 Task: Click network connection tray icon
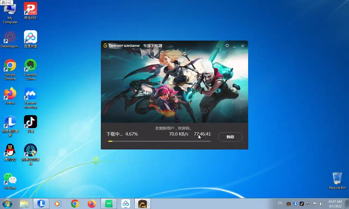[x=308, y=204]
